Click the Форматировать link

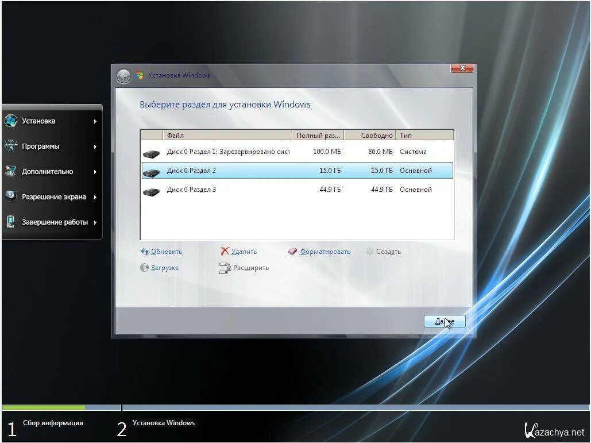click(325, 252)
